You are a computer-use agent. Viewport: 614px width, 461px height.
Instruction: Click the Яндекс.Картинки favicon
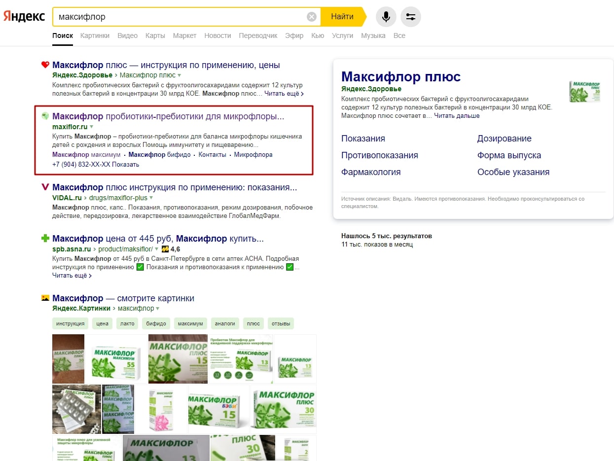tap(45, 298)
